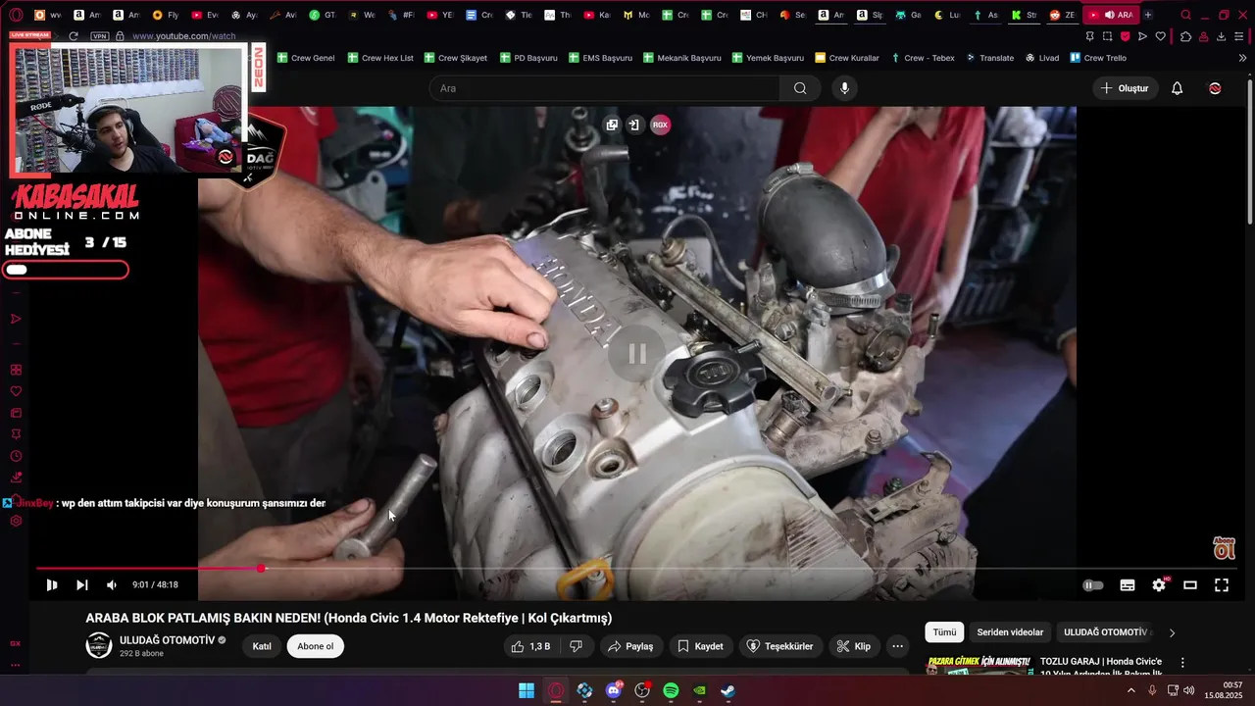Image resolution: width=1255 pixels, height=706 pixels.
Task: Open Spotify from taskbar
Action: coord(671,690)
